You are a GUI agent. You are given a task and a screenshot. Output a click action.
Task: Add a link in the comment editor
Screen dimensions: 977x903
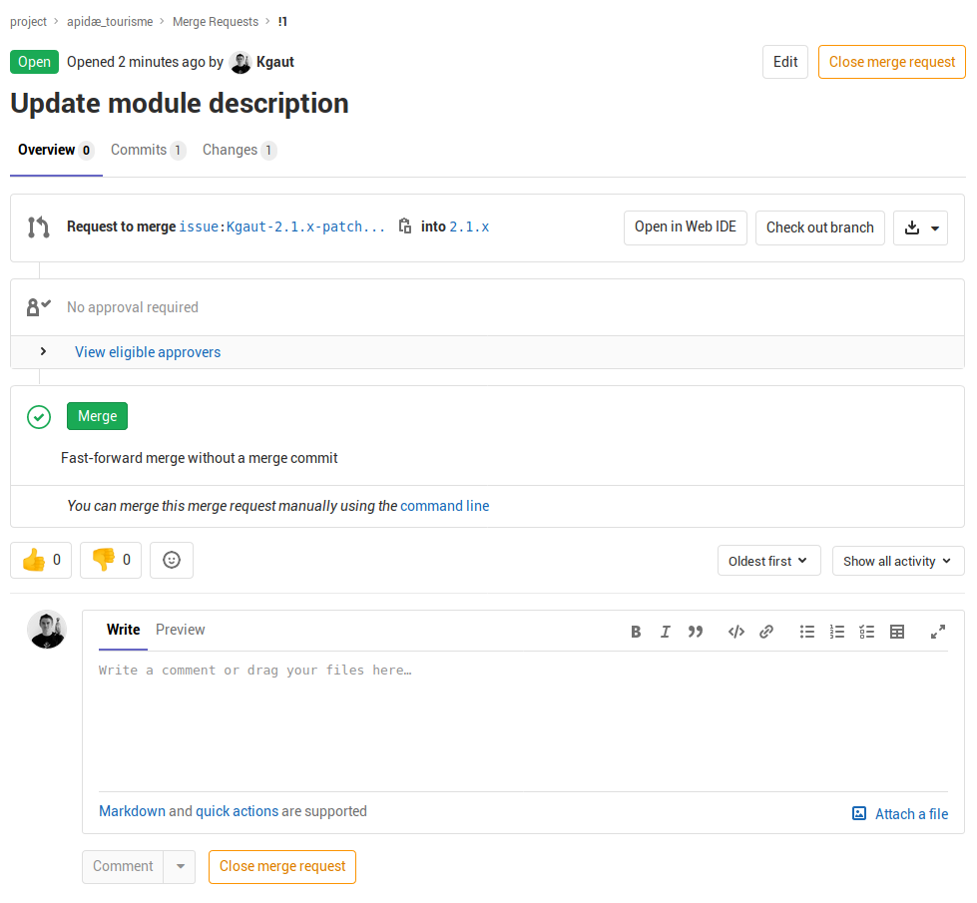(x=766, y=632)
